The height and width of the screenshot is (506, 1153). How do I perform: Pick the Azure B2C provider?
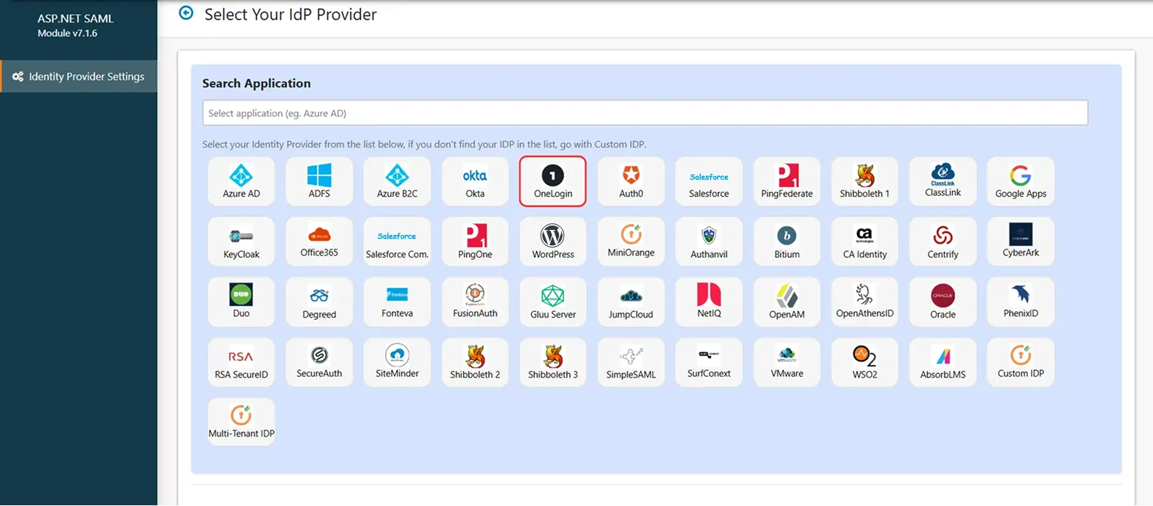397,182
